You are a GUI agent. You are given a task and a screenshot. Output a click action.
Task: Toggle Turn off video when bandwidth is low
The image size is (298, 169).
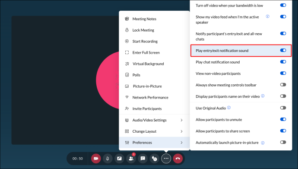[x=283, y=5]
